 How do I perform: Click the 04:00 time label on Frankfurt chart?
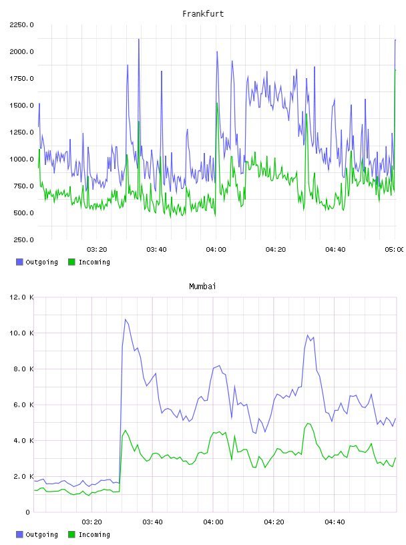pyautogui.click(x=216, y=250)
